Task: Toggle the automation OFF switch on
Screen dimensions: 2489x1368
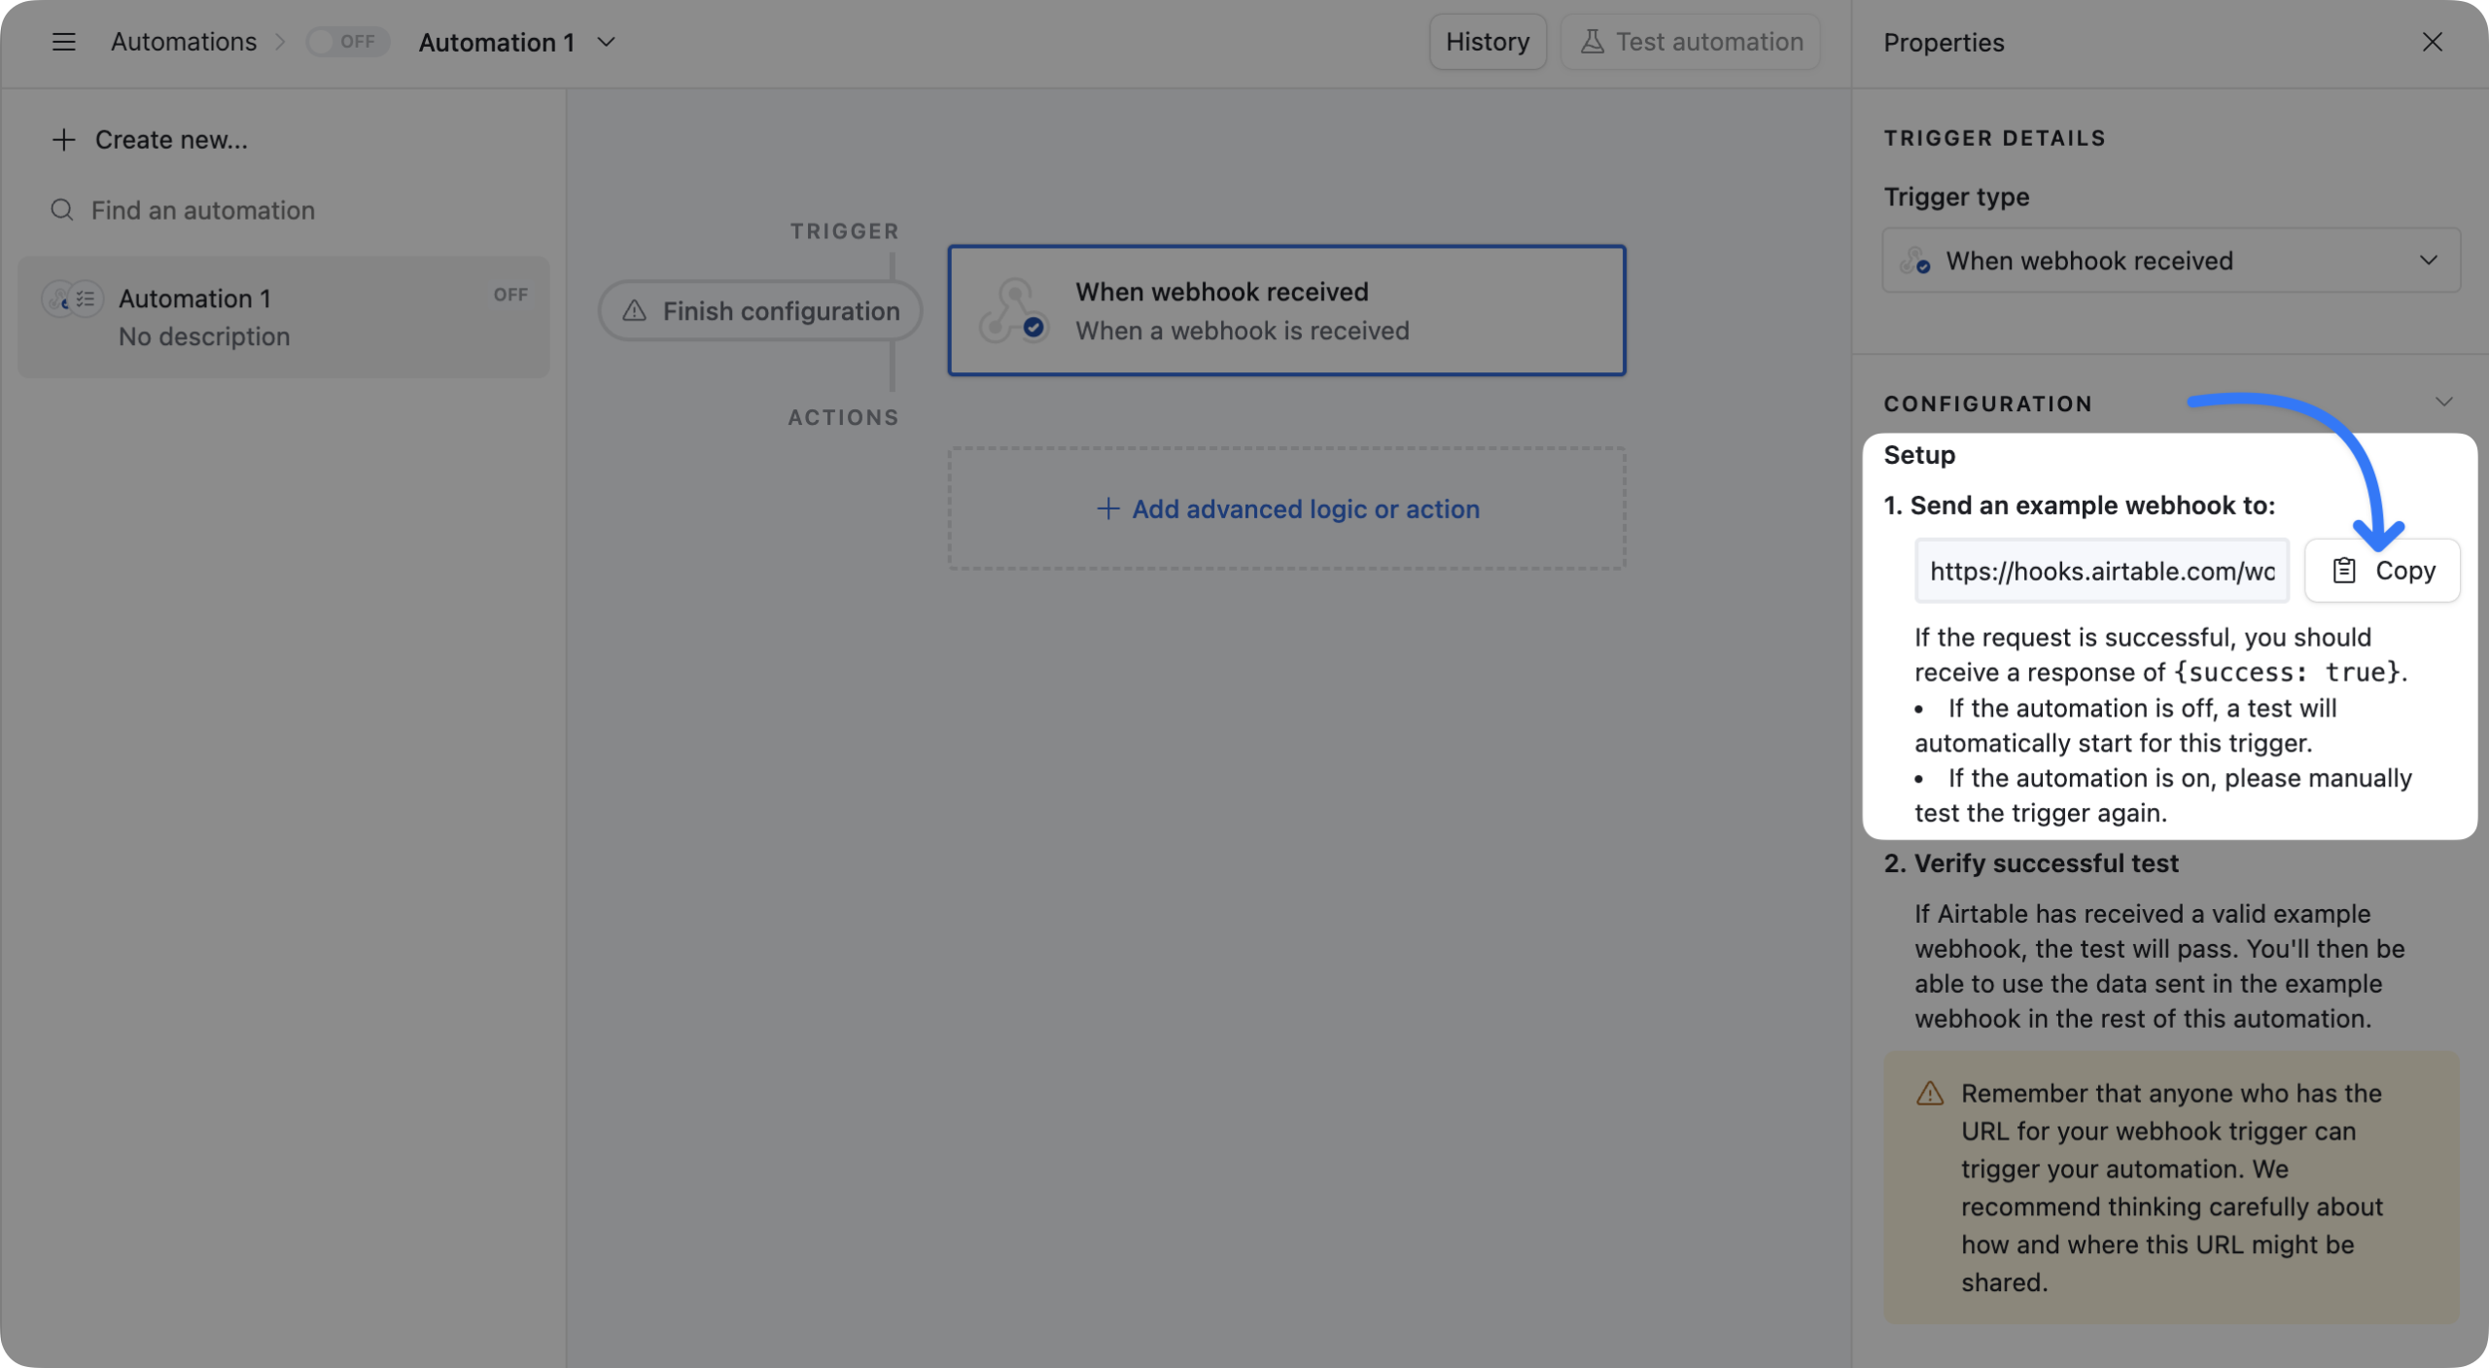Action: click(x=347, y=42)
